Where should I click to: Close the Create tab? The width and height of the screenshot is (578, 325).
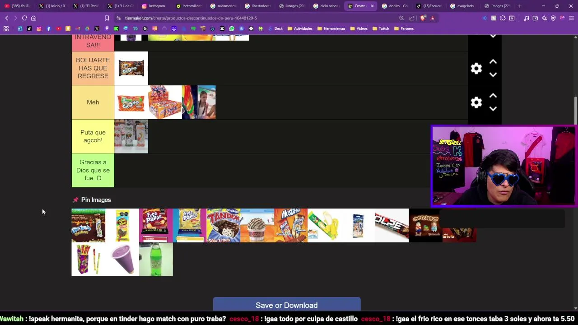372,6
